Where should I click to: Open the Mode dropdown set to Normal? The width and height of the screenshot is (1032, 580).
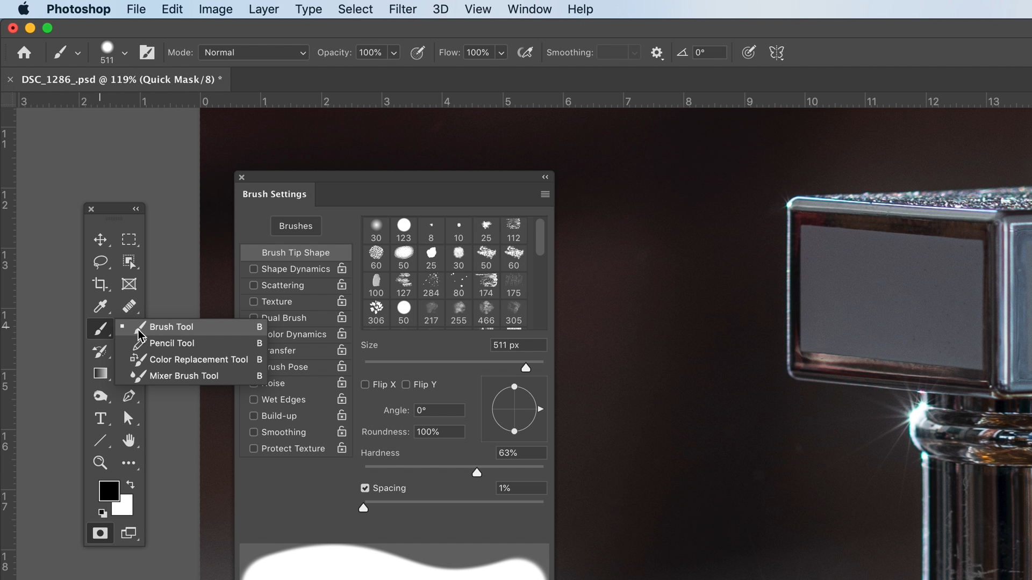tap(254, 53)
